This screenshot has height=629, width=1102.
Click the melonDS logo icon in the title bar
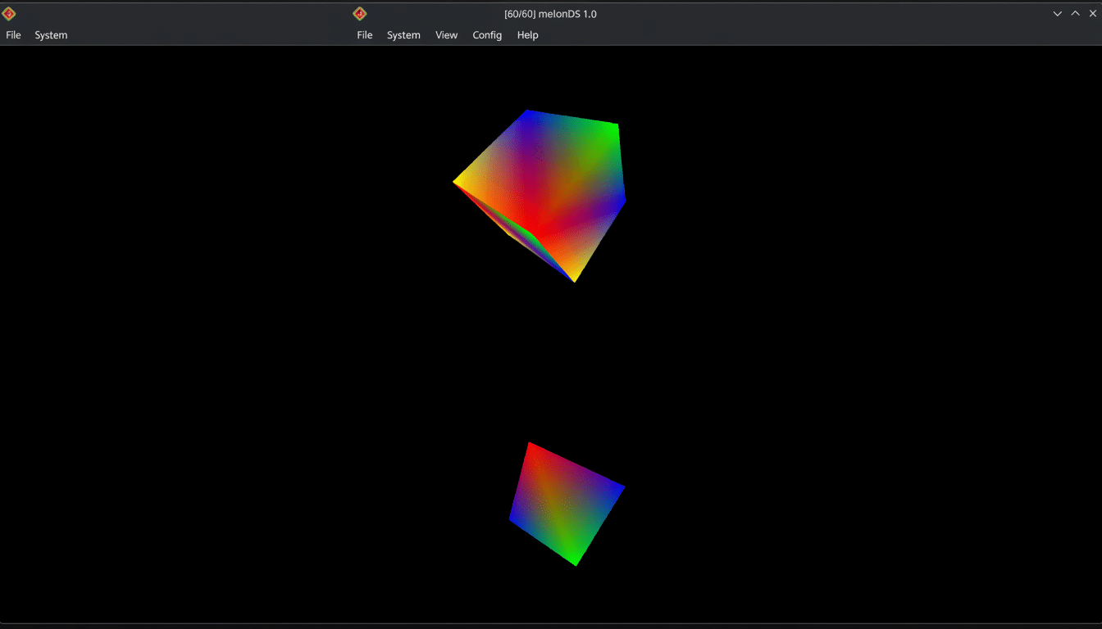click(360, 13)
